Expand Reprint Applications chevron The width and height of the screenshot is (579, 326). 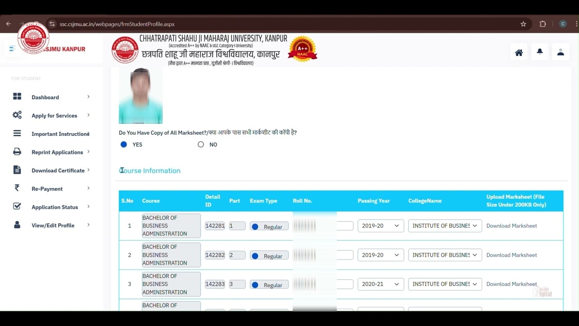tap(88, 152)
